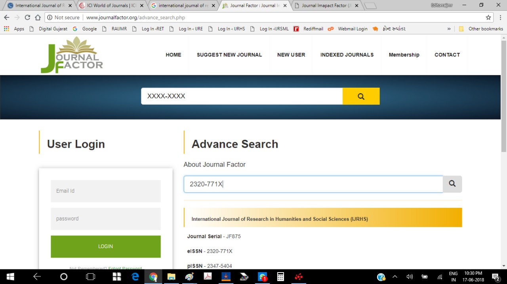This screenshot has width=507, height=284.
Task: Expand the hidden bookmarks overflow chevron
Action: tap(449, 29)
